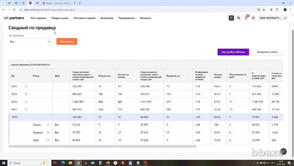Expand the 2024 year row
Viewport: 294px width, 166px height.
(26, 102)
